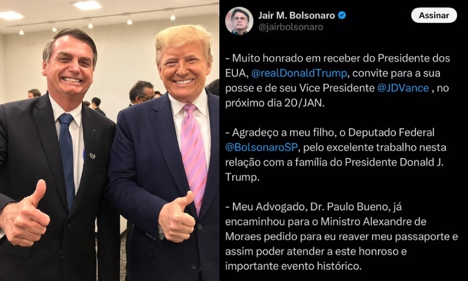Open the @BolsonaroSP mention

coord(261,147)
